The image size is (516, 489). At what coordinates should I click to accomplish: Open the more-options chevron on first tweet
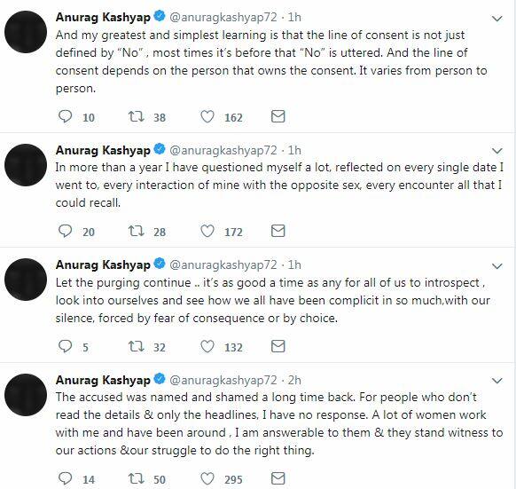click(496, 19)
